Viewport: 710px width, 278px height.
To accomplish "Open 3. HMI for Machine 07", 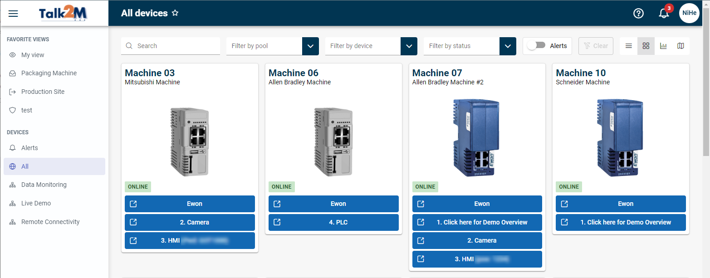I will click(x=477, y=259).
